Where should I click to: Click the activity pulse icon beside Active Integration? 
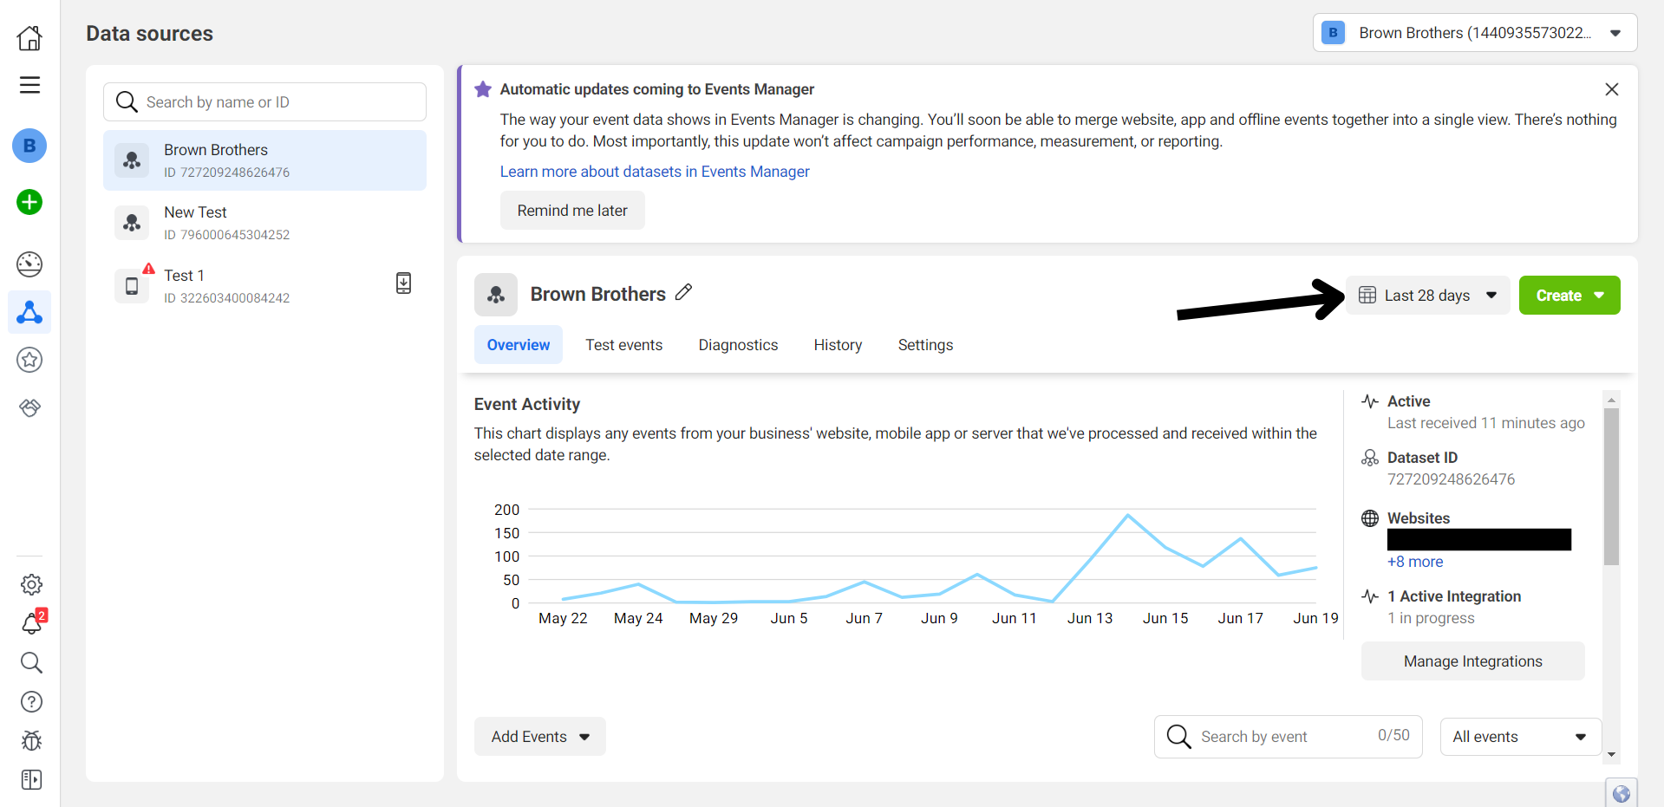click(1370, 596)
